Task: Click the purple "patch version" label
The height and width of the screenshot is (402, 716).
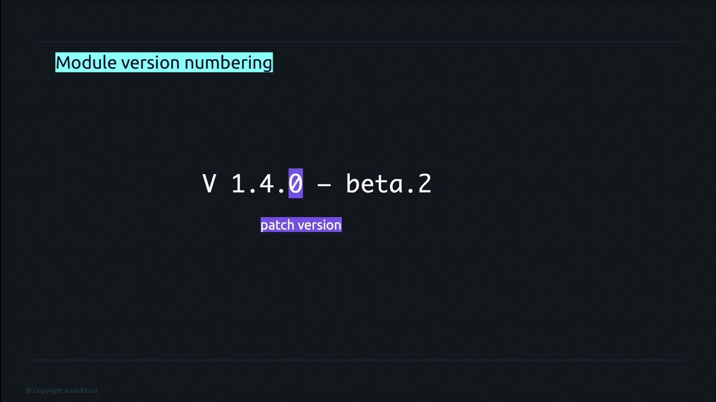Action: tap(301, 225)
